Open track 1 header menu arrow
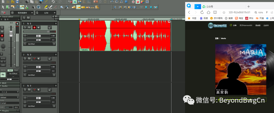 coord(56,23)
